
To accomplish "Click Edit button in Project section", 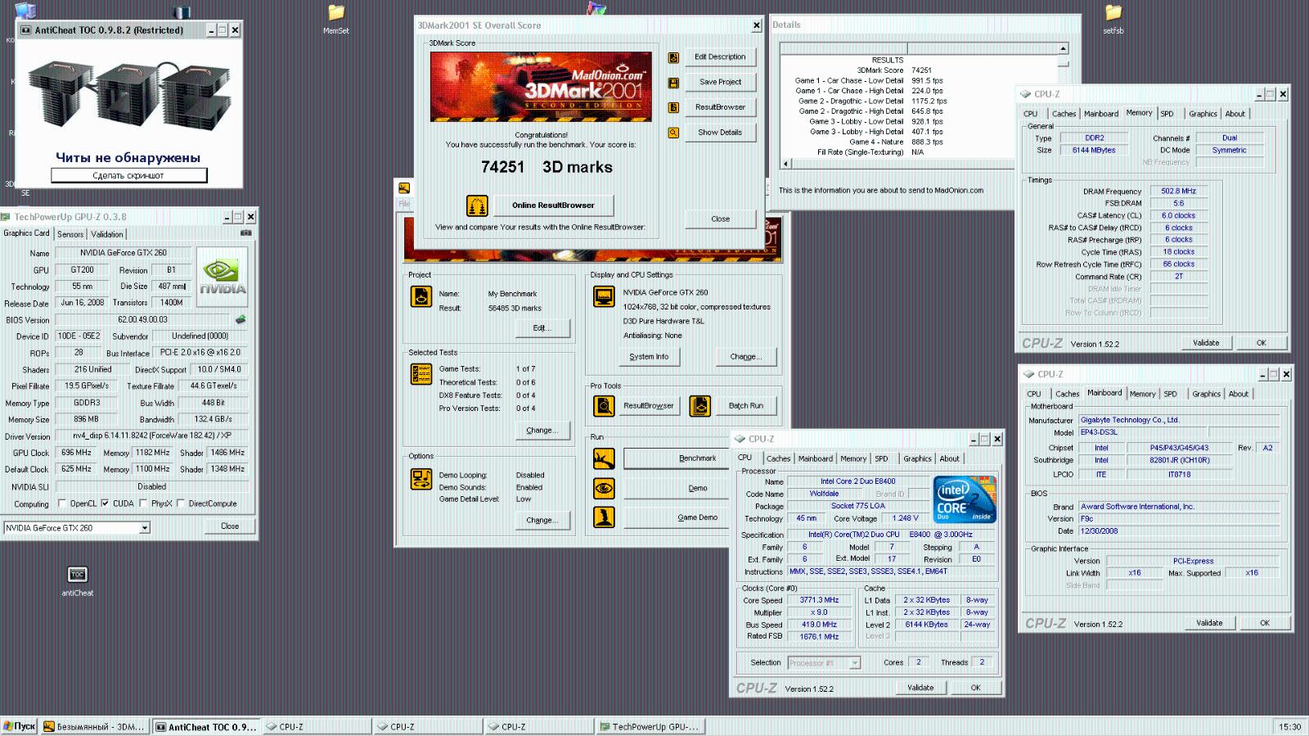I will coord(542,327).
